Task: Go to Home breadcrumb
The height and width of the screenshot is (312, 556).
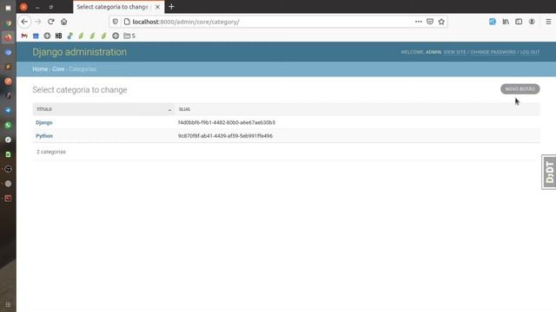Action: coord(40,69)
